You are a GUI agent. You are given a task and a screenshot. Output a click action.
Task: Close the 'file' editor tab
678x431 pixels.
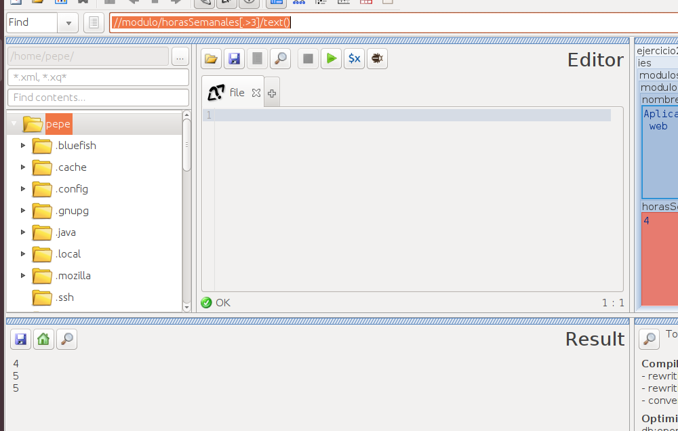(256, 93)
